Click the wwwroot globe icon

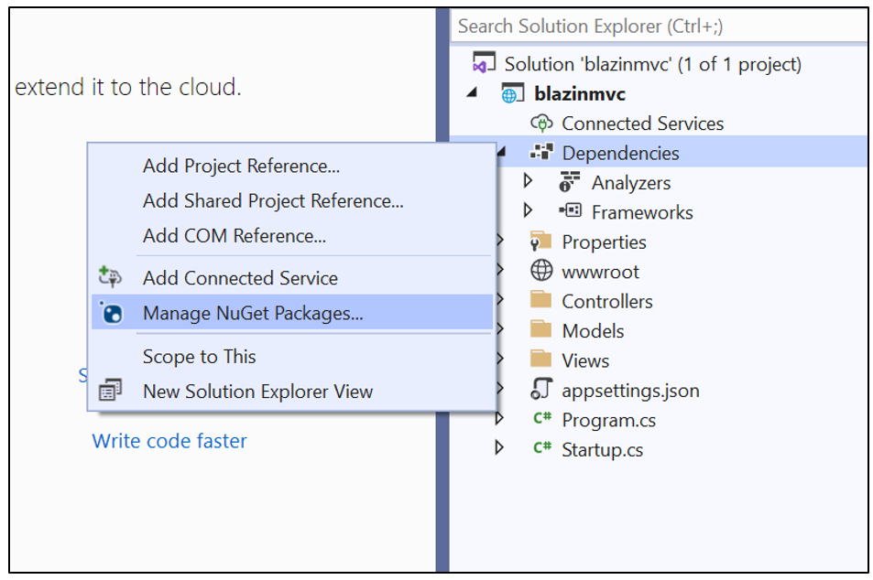pyautogui.click(x=541, y=272)
